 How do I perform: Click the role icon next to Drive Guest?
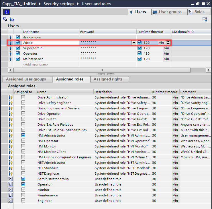[11, 119]
